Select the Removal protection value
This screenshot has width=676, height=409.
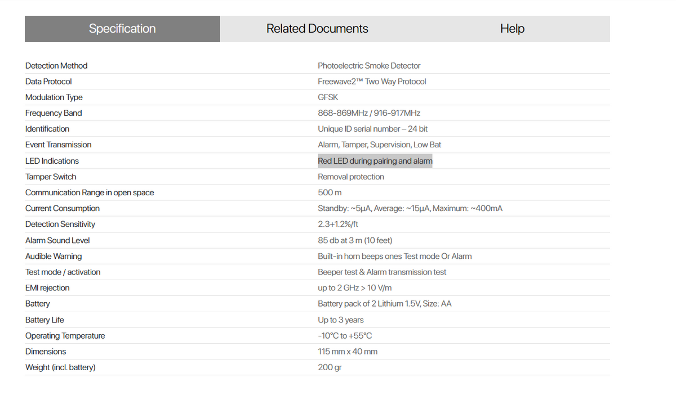[x=351, y=177]
